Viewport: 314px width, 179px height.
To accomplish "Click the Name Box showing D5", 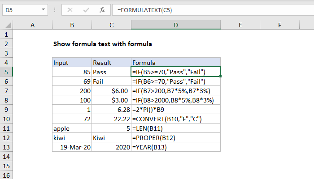I will pyautogui.click(x=22, y=9).
